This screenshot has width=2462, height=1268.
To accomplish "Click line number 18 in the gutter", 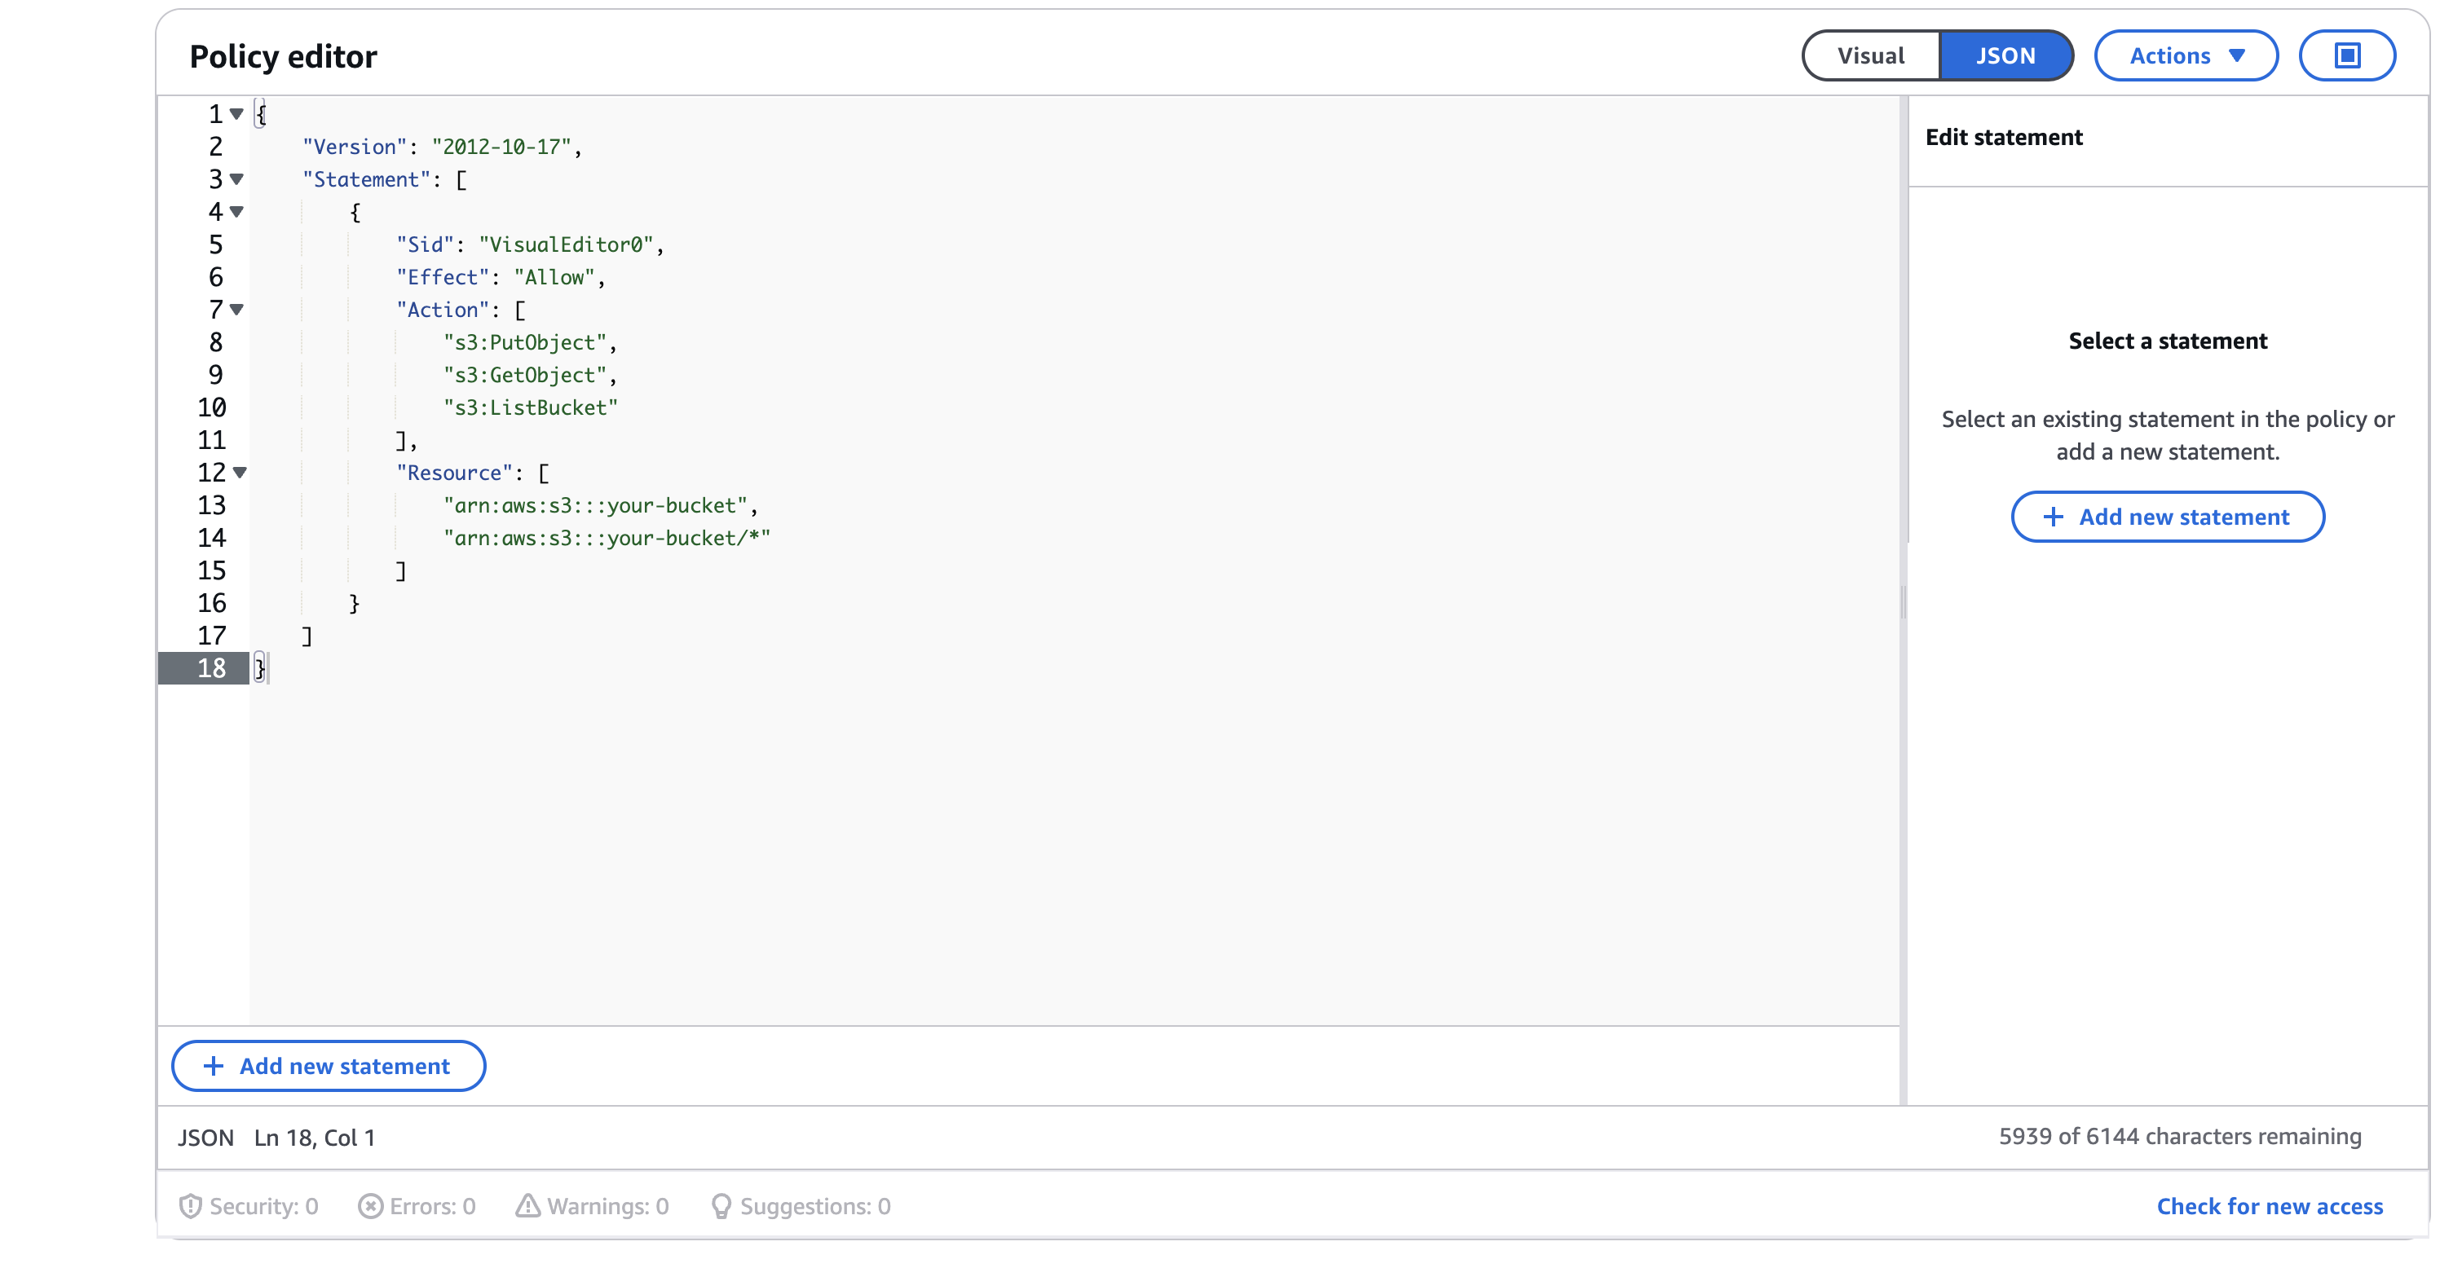I will (x=211, y=668).
